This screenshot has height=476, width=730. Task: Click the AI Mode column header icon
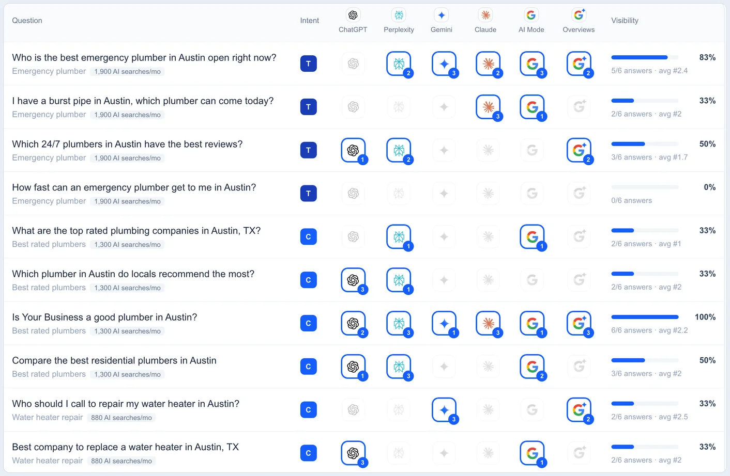coord(531,15)
